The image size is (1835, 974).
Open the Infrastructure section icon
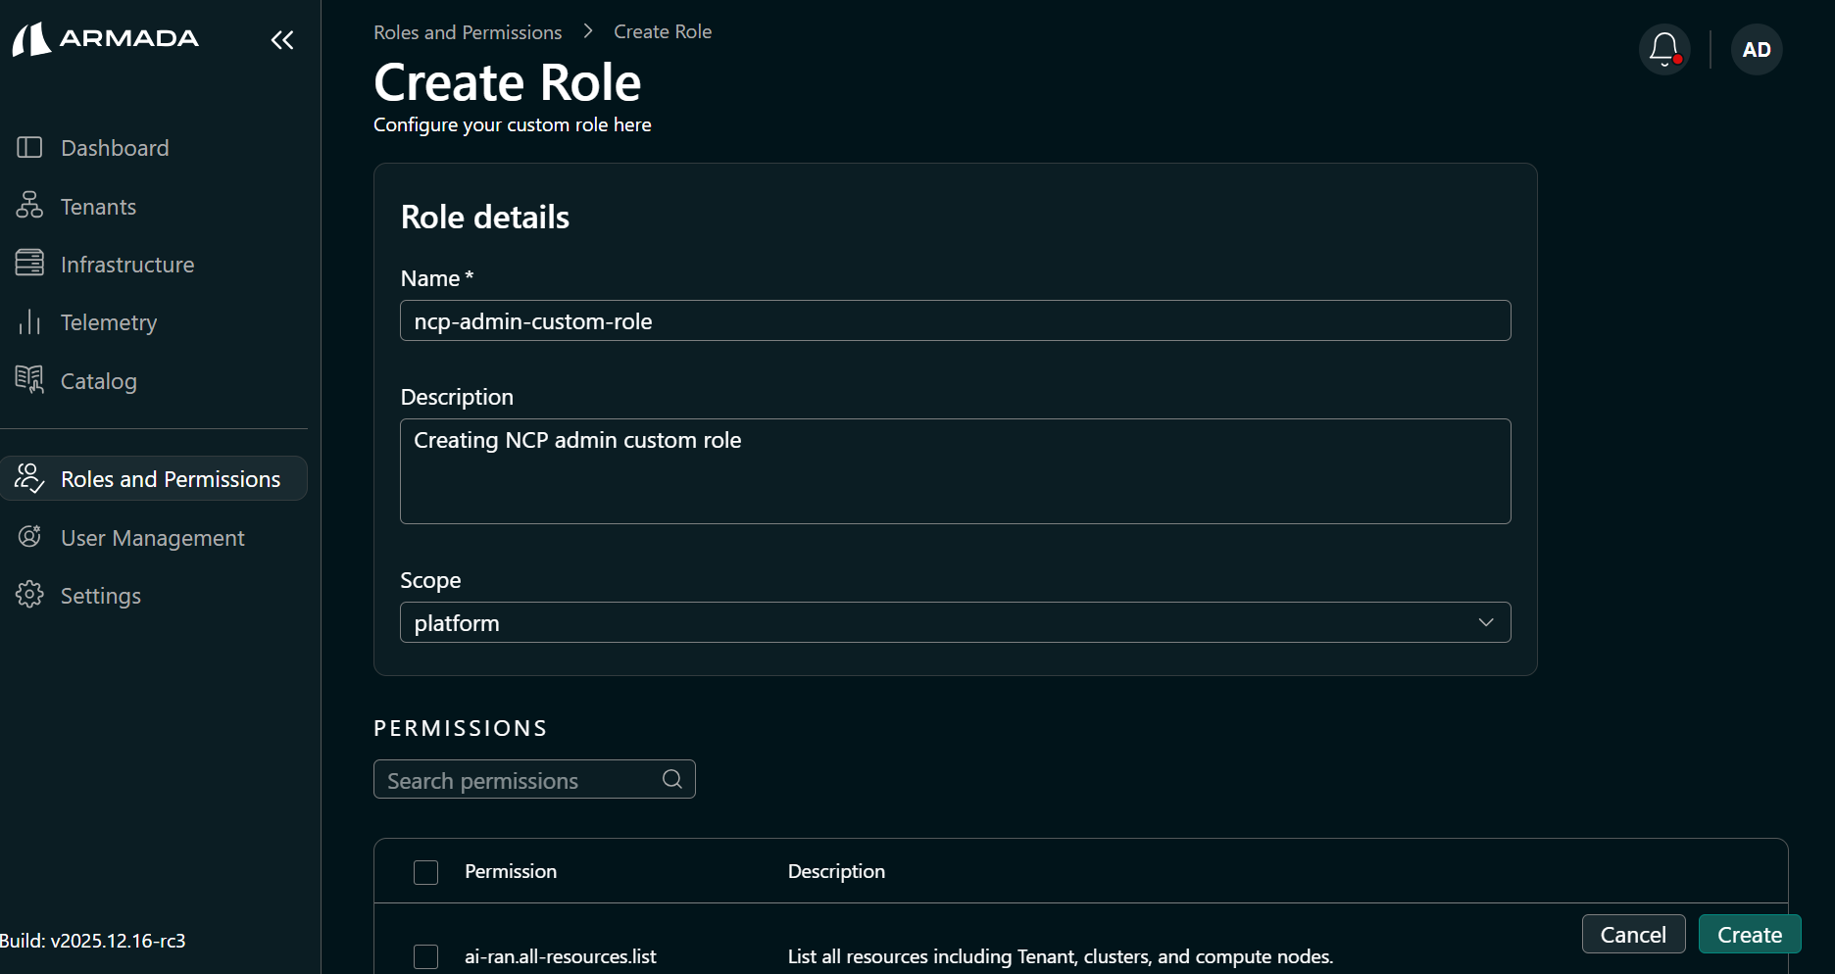click(x=30, y=264)
